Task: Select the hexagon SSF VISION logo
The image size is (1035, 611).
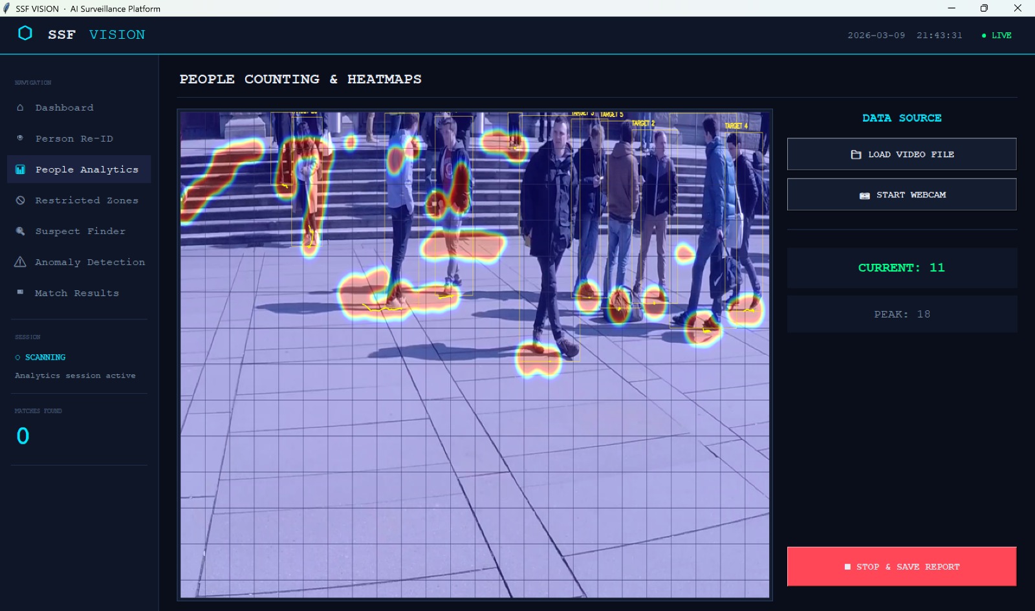Action: click(x=26, y=34)
